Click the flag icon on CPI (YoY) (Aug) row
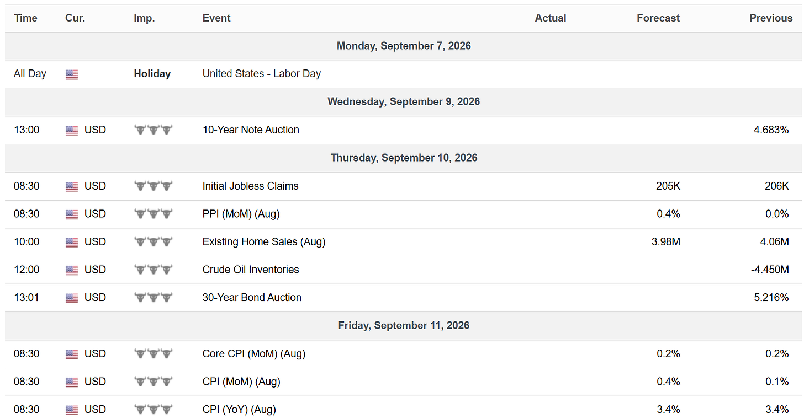This screenshot has height=419, width=804. click(72, 410)
